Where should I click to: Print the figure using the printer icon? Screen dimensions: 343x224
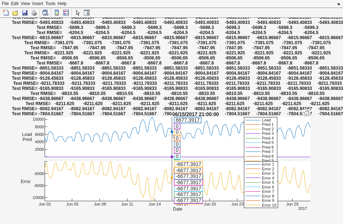34,13
